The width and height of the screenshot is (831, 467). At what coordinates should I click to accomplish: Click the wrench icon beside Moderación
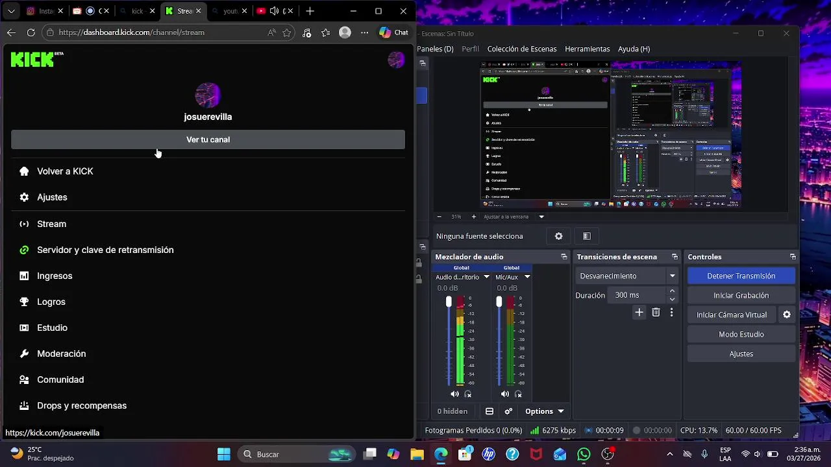[x=24, y=353]
